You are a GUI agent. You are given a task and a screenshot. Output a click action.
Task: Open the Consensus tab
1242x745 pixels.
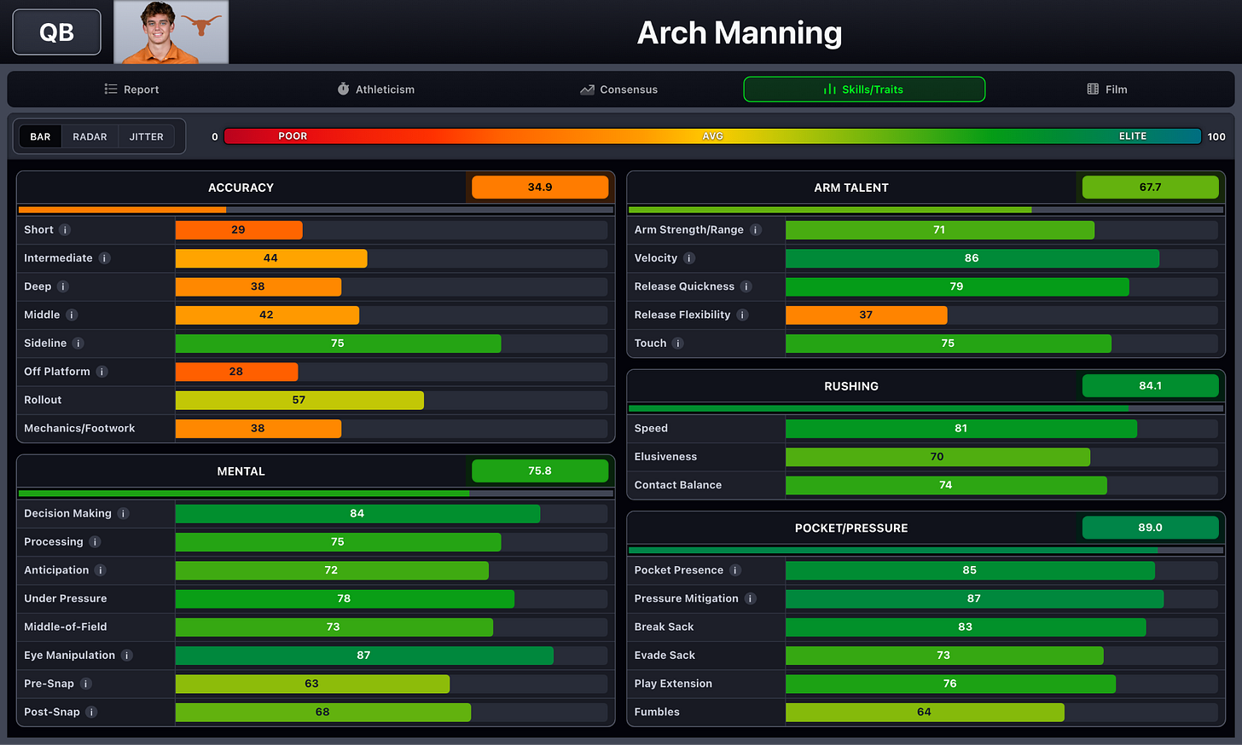tap(618, 90)
